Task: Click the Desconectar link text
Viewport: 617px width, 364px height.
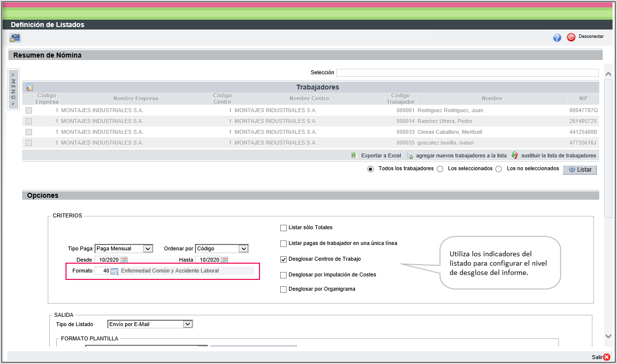Action: click(591, 37)
